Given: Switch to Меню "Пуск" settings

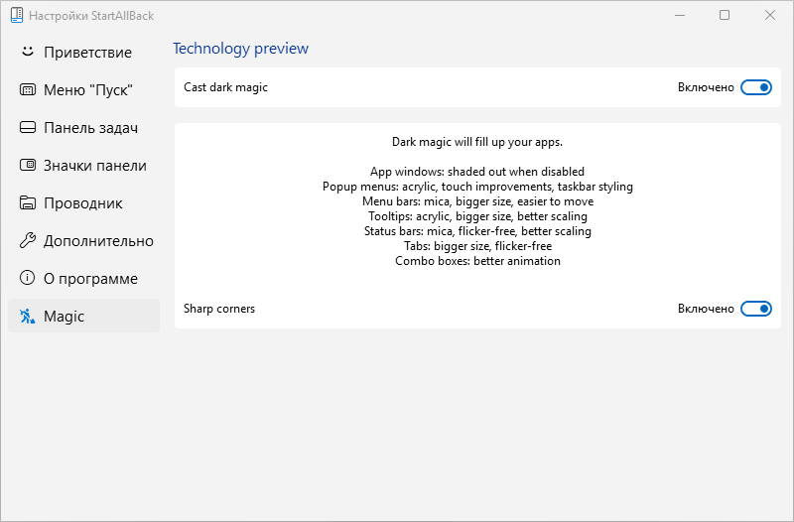Looking at the screenshot, I should tap(88, 90).
